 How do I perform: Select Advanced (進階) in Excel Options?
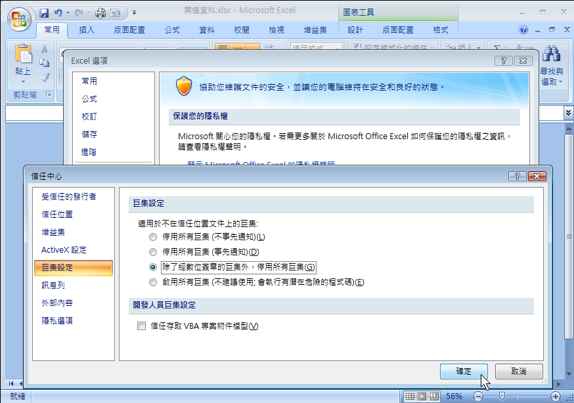click(89, 152)
